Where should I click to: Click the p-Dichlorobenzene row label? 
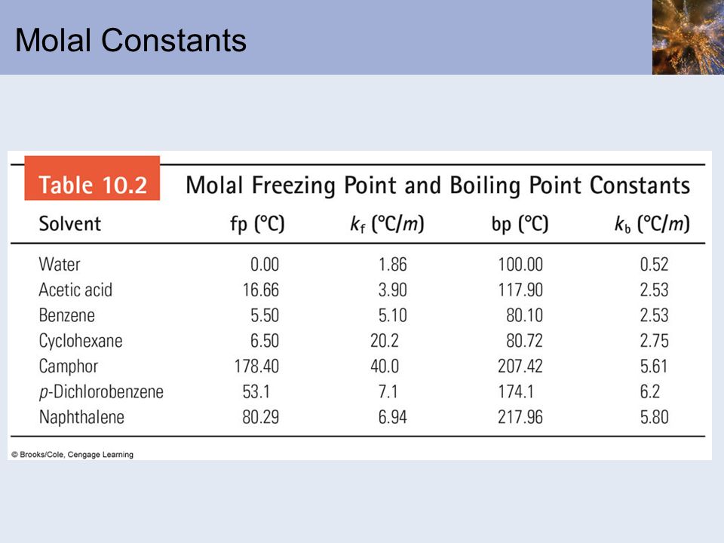click(x=101, y=392)
